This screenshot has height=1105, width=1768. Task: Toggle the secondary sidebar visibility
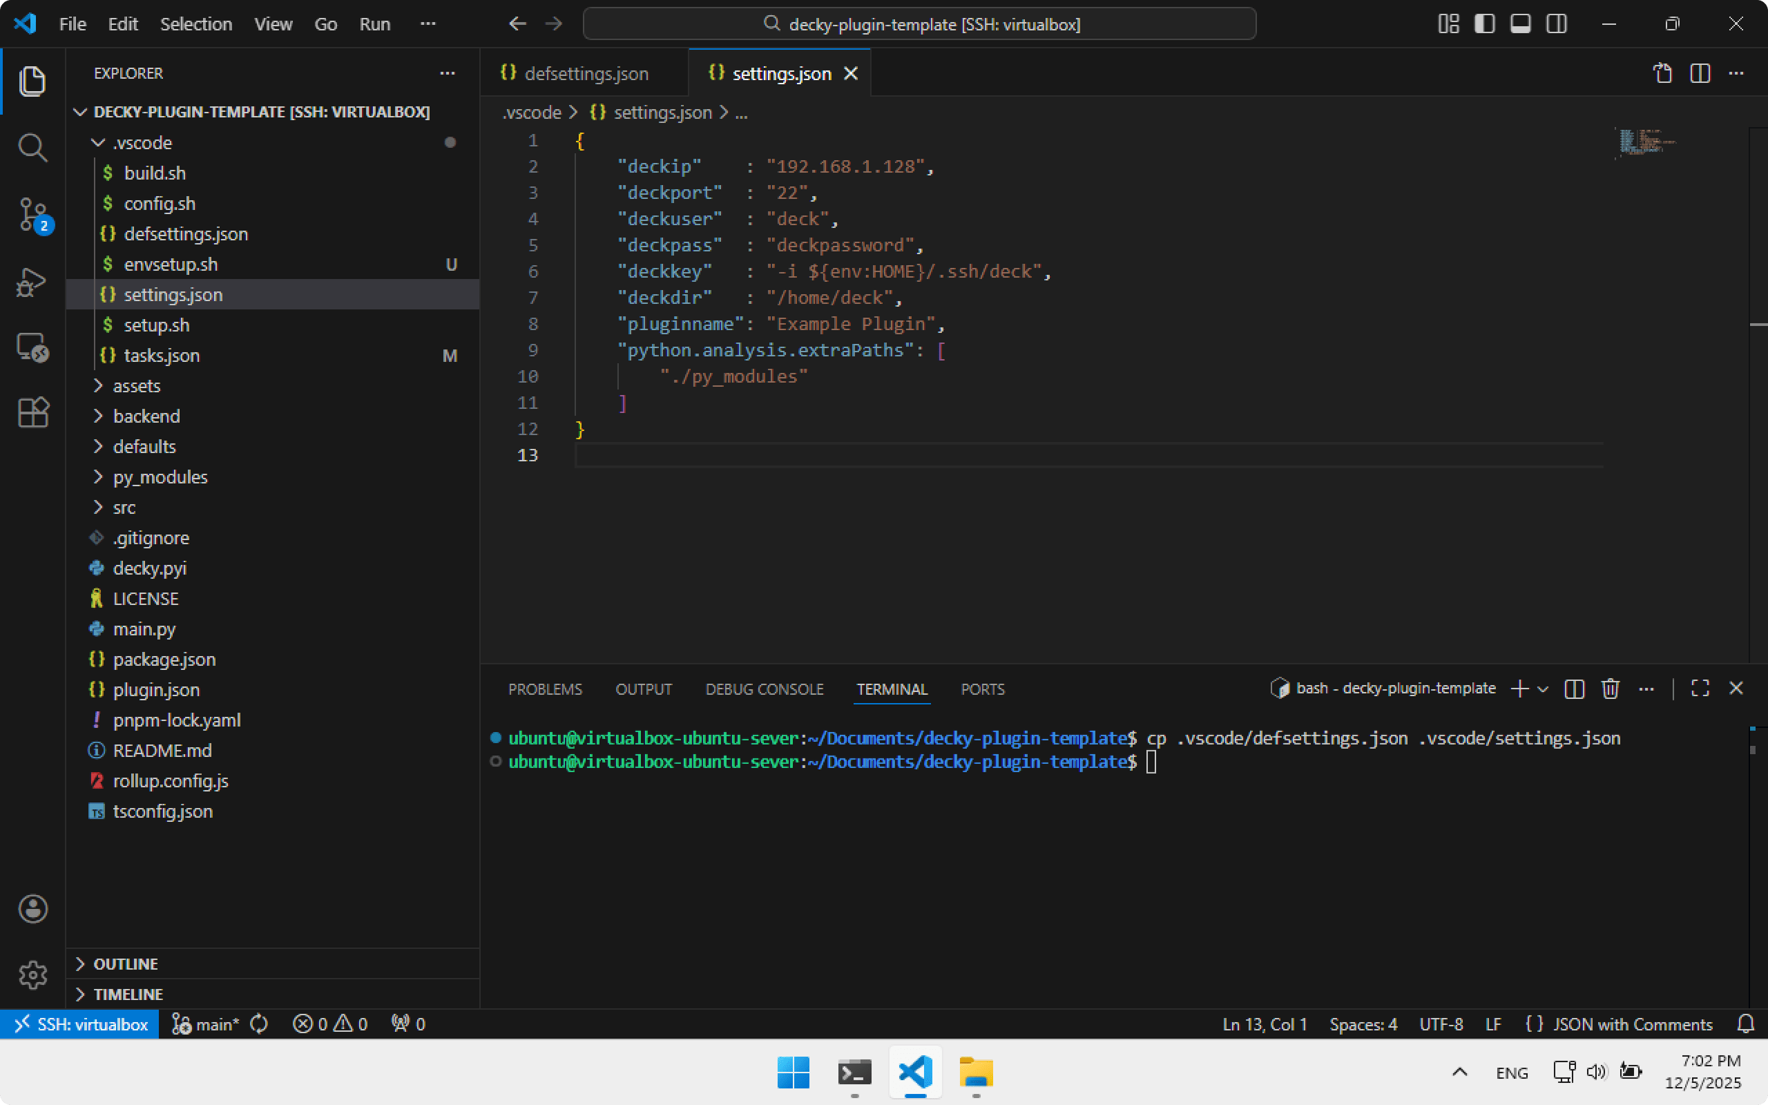pyautogui.click(x=1556, y=24)
